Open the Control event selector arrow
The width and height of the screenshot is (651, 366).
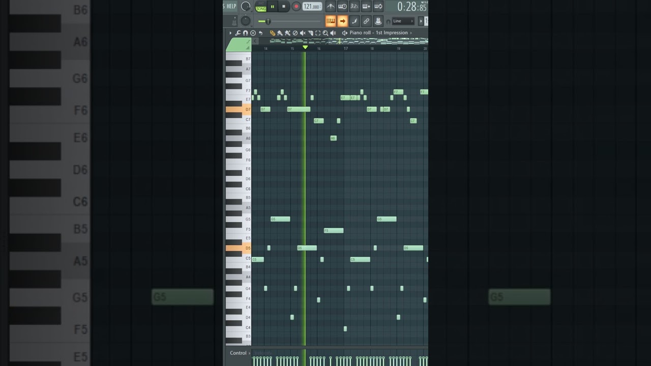pyautogui.click(x=250, y=353)
